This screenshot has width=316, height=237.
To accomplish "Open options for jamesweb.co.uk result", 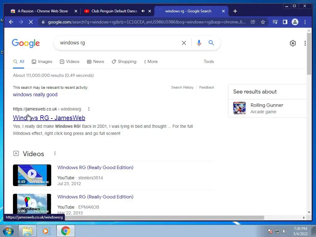I will click(89, 109).
